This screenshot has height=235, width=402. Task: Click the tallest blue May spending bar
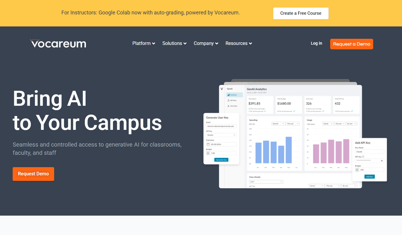point(289,150)
